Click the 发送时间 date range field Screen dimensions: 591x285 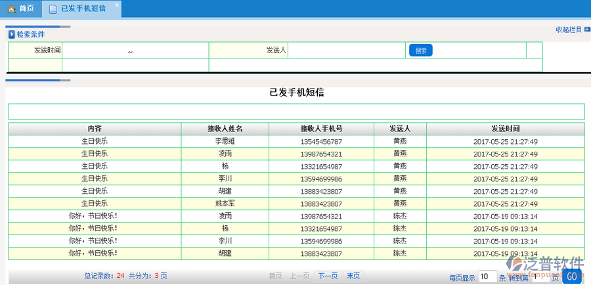tap(135, 51)
